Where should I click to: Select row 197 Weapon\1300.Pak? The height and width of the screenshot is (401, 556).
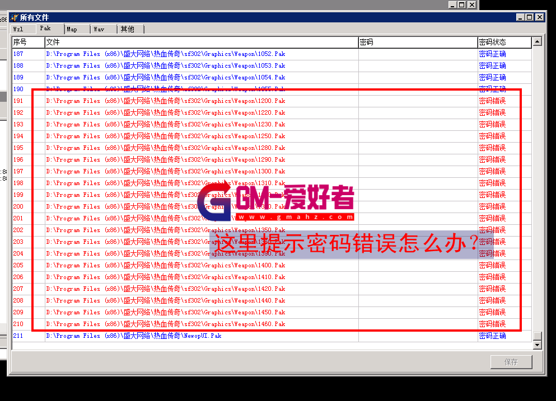point(272,171)
